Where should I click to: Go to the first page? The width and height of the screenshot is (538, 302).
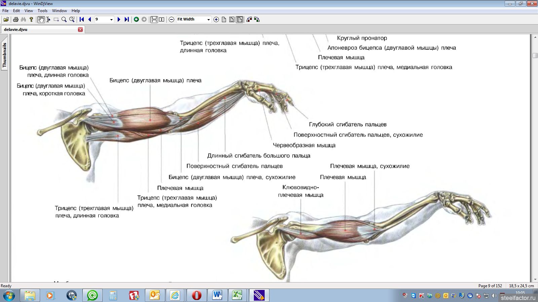click(82, 19)
